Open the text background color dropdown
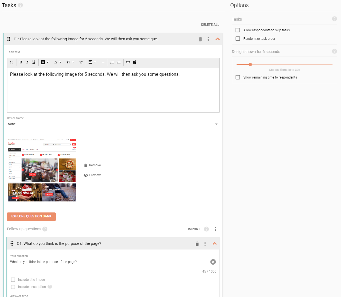 pos(45,62)
